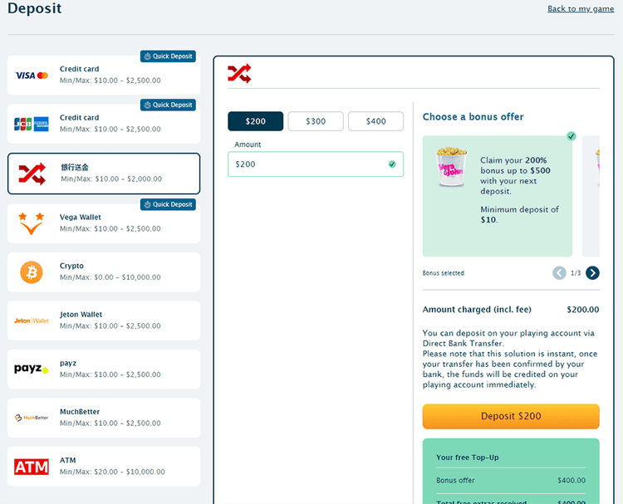Viewport: 623px width, 504px height.
Task: Select the $300 preset amount
Action: (316, 121)
